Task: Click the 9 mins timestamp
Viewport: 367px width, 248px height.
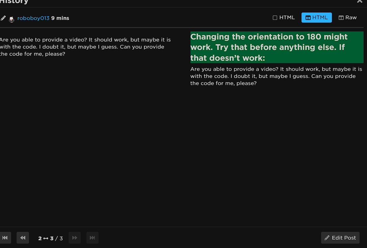Action: (x=60, y=18)
